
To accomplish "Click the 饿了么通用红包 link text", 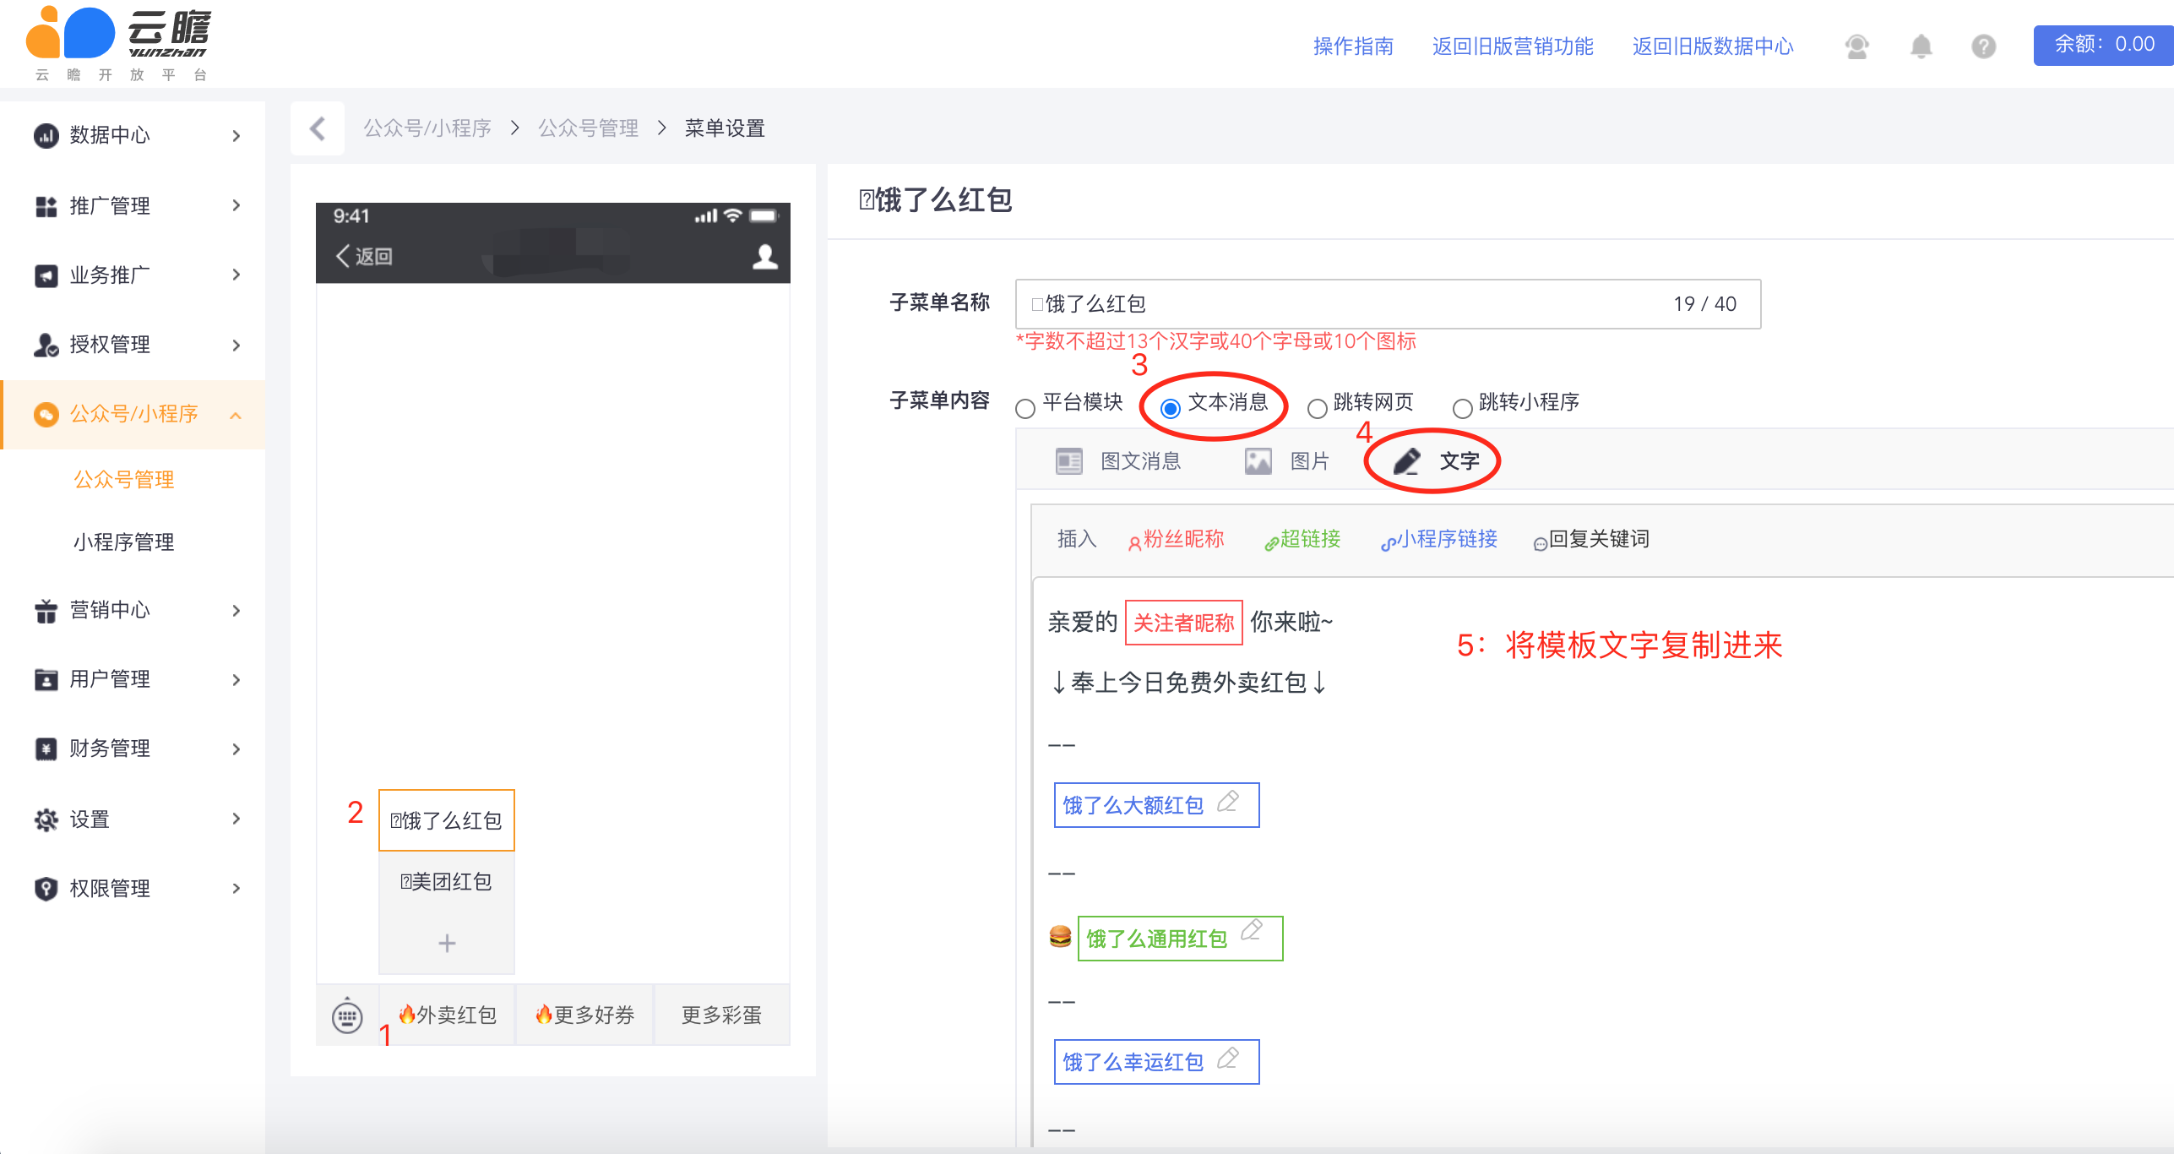I will click(1156, 939).
